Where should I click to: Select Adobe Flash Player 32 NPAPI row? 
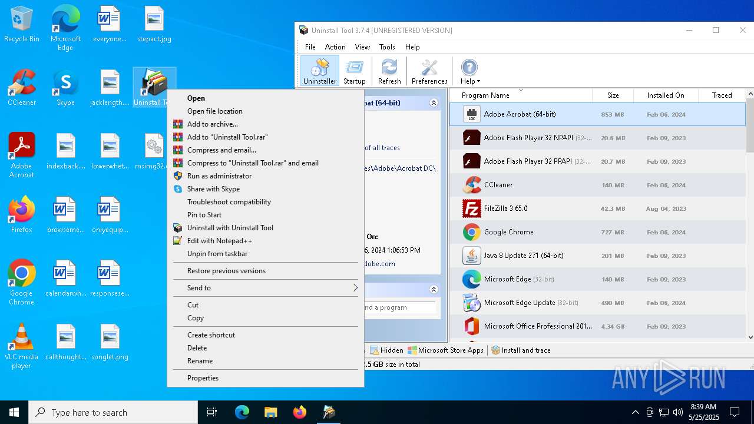pyautogui.click(x=597, y=138)
